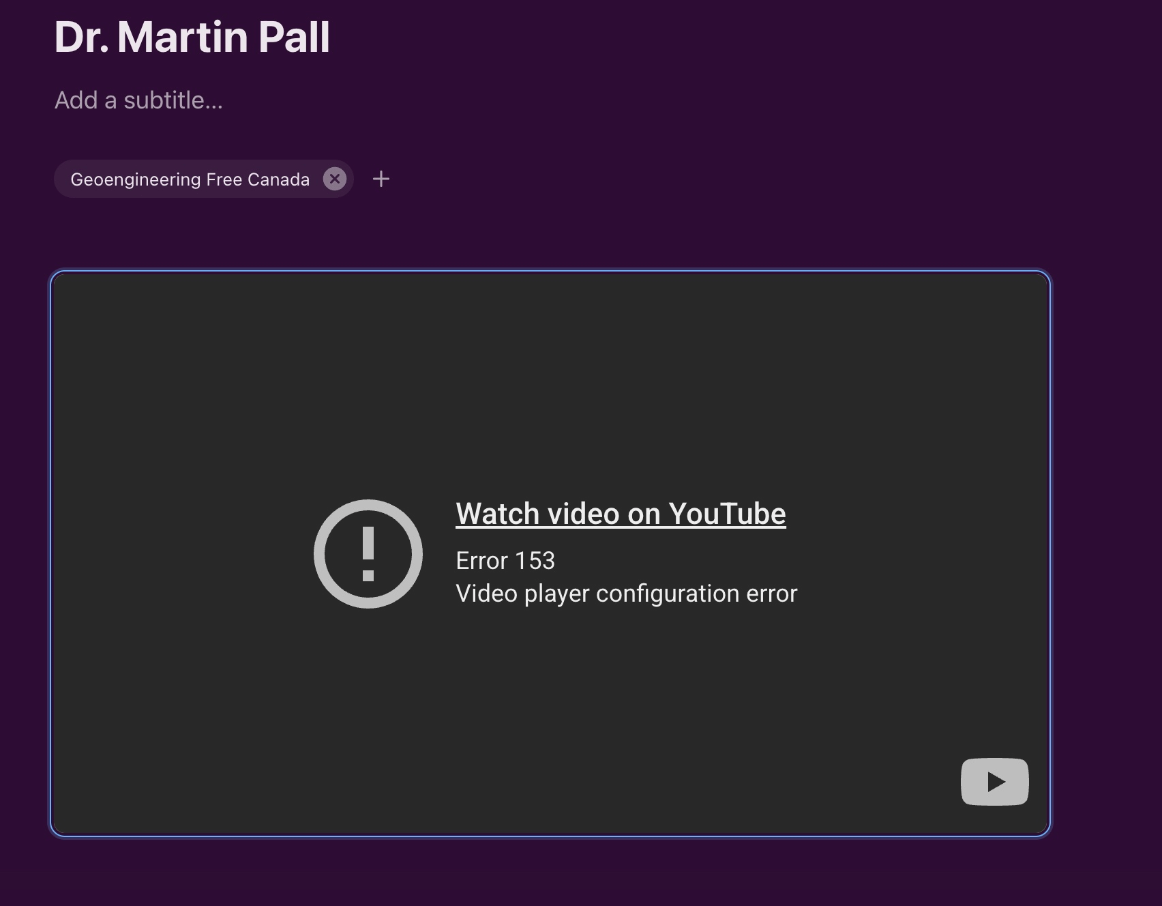
Task: Edit the Dr. Martin Pall title
Action: (192, 37)
